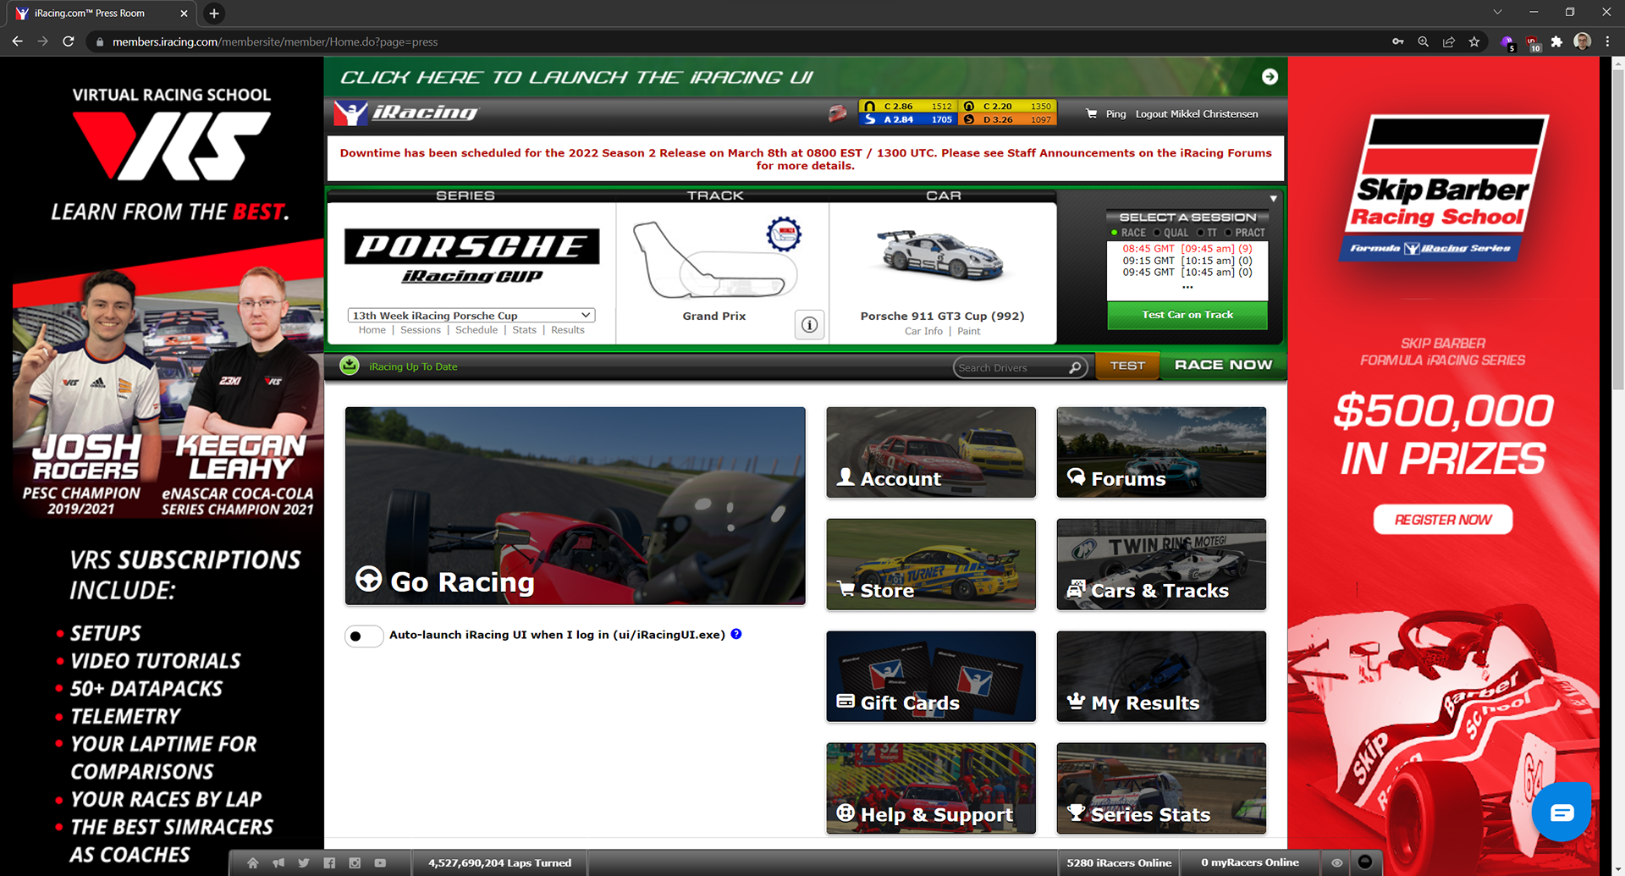
Task: Open the series Schedule link
Action: (476, 330)
